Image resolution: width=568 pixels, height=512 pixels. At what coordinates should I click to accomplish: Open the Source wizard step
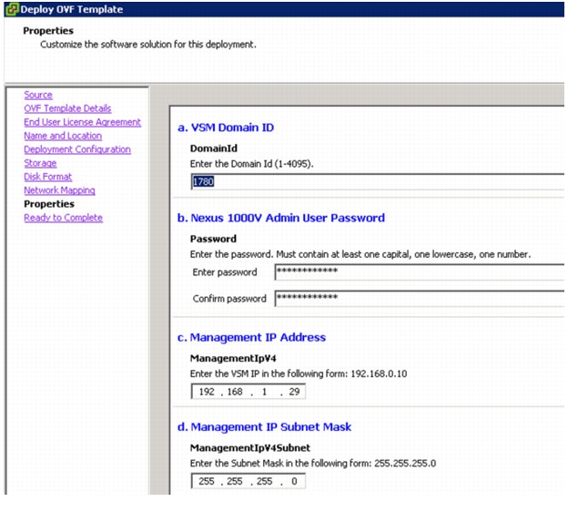point(38,95)
